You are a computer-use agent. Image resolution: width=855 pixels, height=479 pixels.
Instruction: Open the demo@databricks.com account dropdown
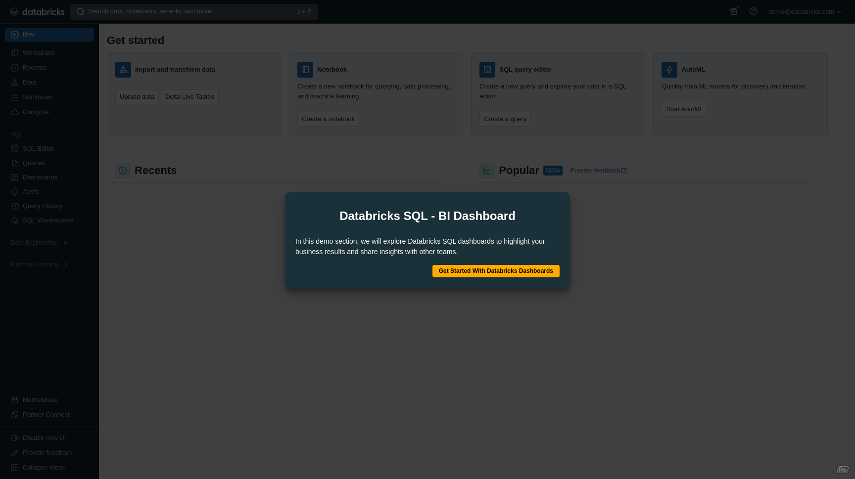pyautogui.click(x=804, y=12)
